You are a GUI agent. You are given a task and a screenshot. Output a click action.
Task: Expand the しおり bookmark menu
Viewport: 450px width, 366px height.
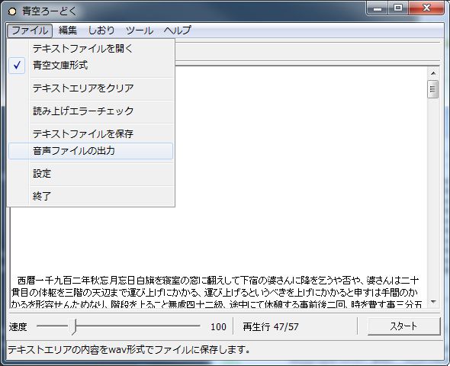101,30
